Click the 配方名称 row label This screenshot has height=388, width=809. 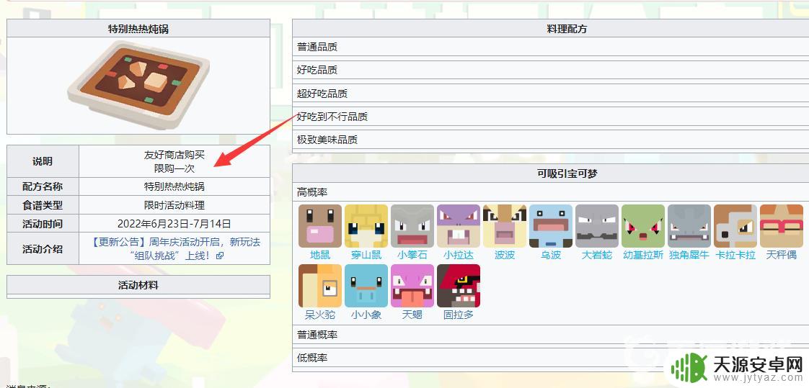tap(43, 186)
